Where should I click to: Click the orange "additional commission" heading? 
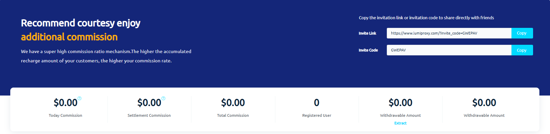coord(69,37)
